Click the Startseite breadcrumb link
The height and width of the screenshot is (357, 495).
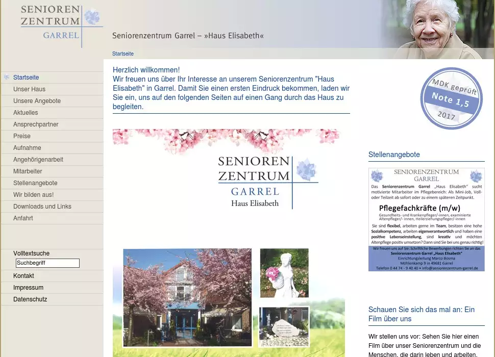pyautogui.click(x=123, y=54)
